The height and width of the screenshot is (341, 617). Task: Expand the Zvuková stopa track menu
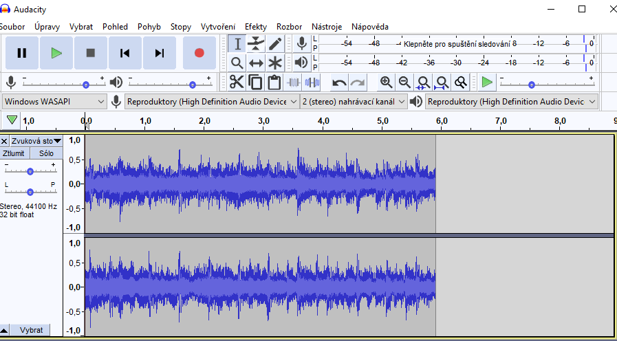[x=36, y=141]
